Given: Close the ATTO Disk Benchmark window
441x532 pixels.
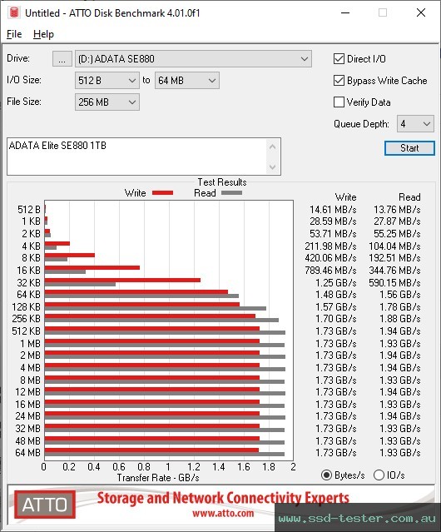Looking at the screenshot, I should [x=421, y=12].
